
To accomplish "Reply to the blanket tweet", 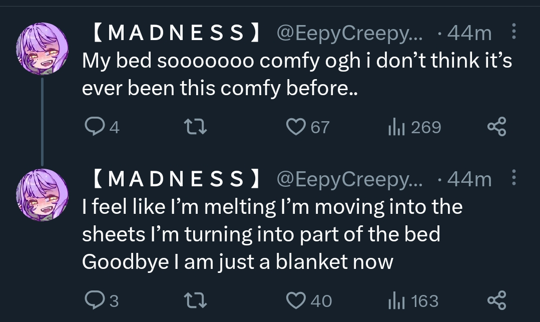I will (x=94, y=300).
